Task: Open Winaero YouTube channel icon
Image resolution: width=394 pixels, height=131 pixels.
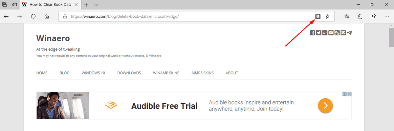Action: click(331, 33)
